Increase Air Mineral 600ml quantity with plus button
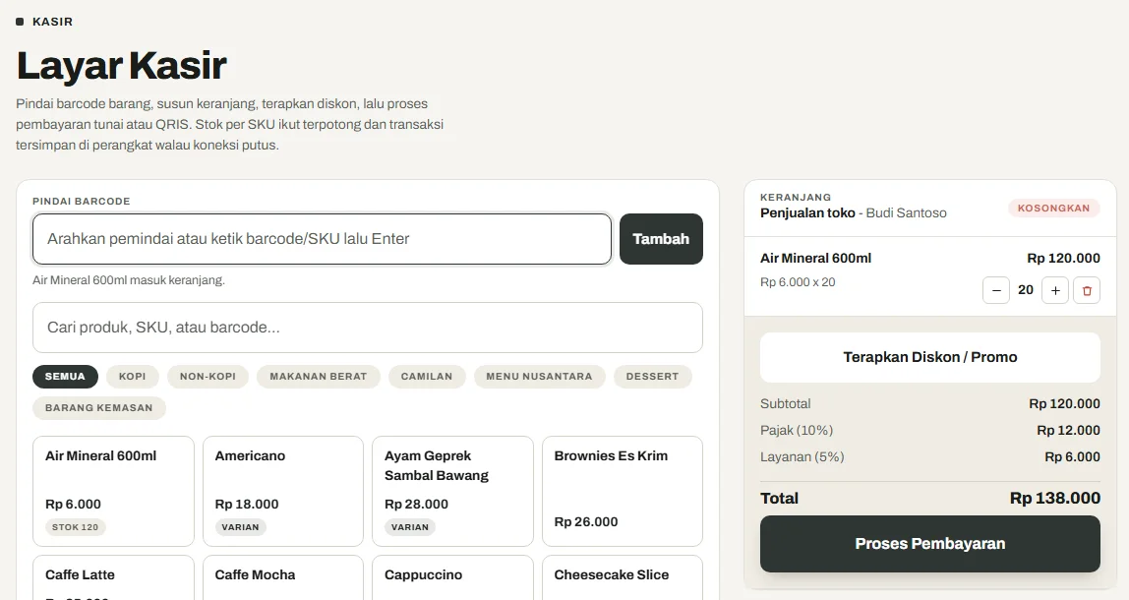1129x600 pixels. [1055, 290]
